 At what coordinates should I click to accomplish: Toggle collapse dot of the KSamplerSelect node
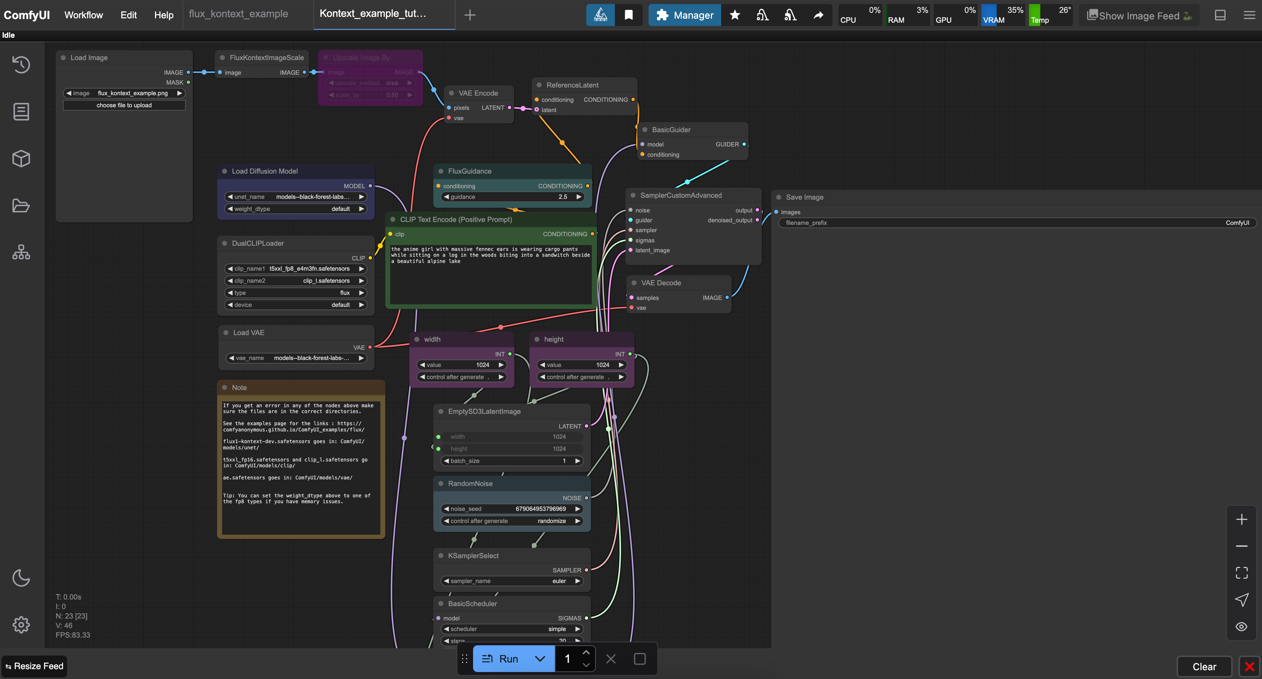click(x=440, y=556)
